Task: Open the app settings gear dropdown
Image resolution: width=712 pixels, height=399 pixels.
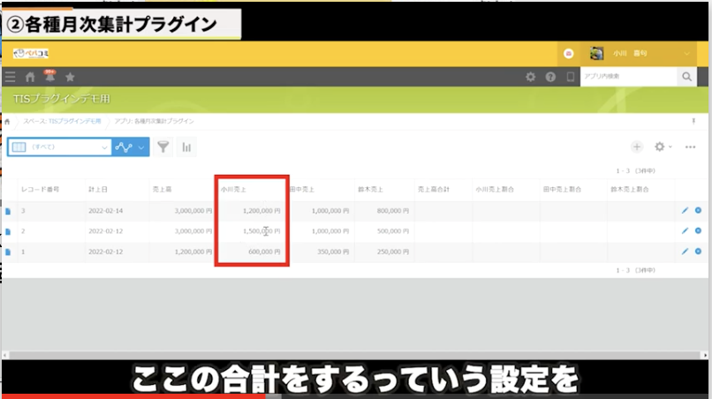Action: tap(663, 147)
